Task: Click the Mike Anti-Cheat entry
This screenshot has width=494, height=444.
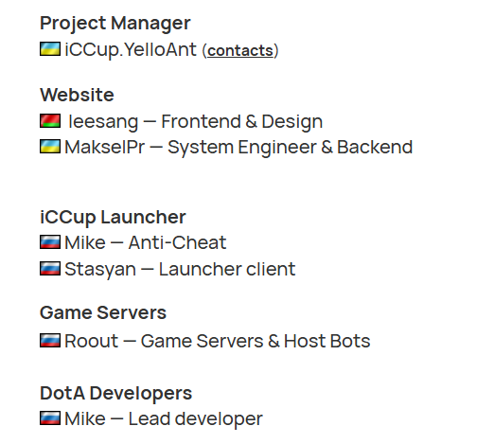Action: 146,242
